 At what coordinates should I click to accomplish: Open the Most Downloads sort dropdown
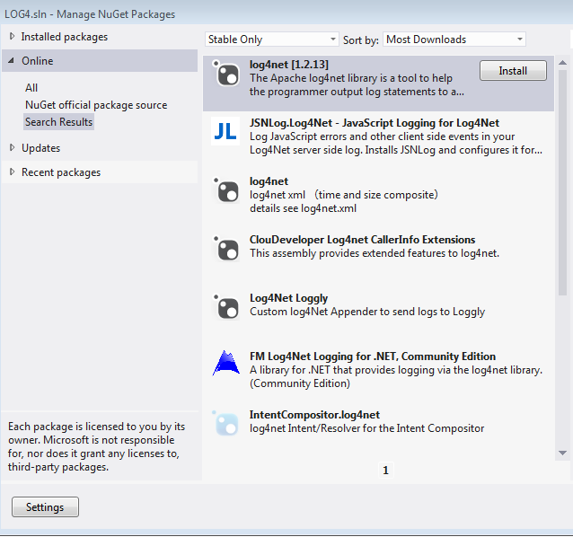pyautogui.click(x=454, y=40)
